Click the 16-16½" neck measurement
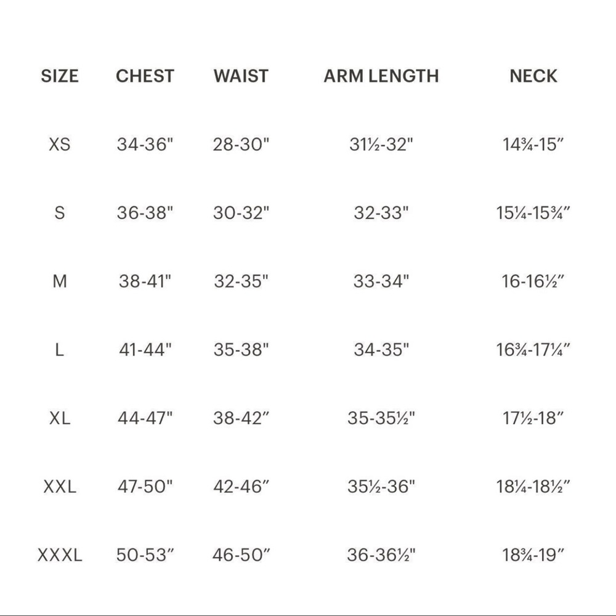Screen dimensions: 616x616 [533, 281]
